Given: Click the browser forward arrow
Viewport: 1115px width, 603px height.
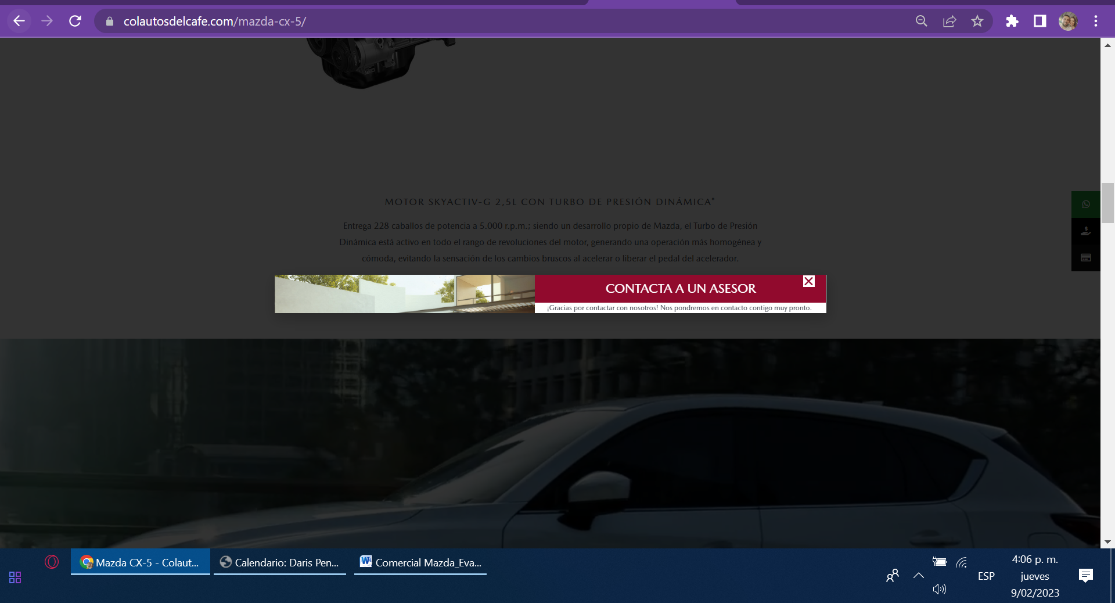Looking at the screenshot, I should point(47,21).
